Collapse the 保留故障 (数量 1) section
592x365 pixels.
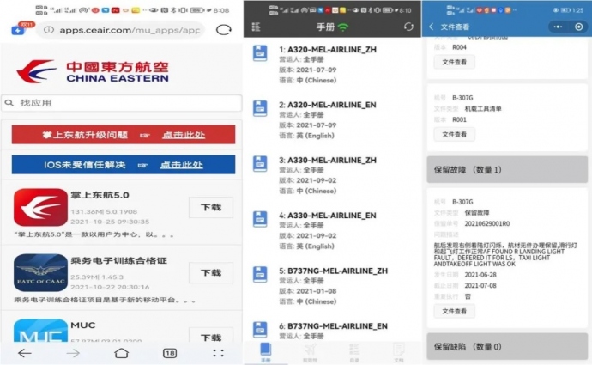tap(507, 170)
